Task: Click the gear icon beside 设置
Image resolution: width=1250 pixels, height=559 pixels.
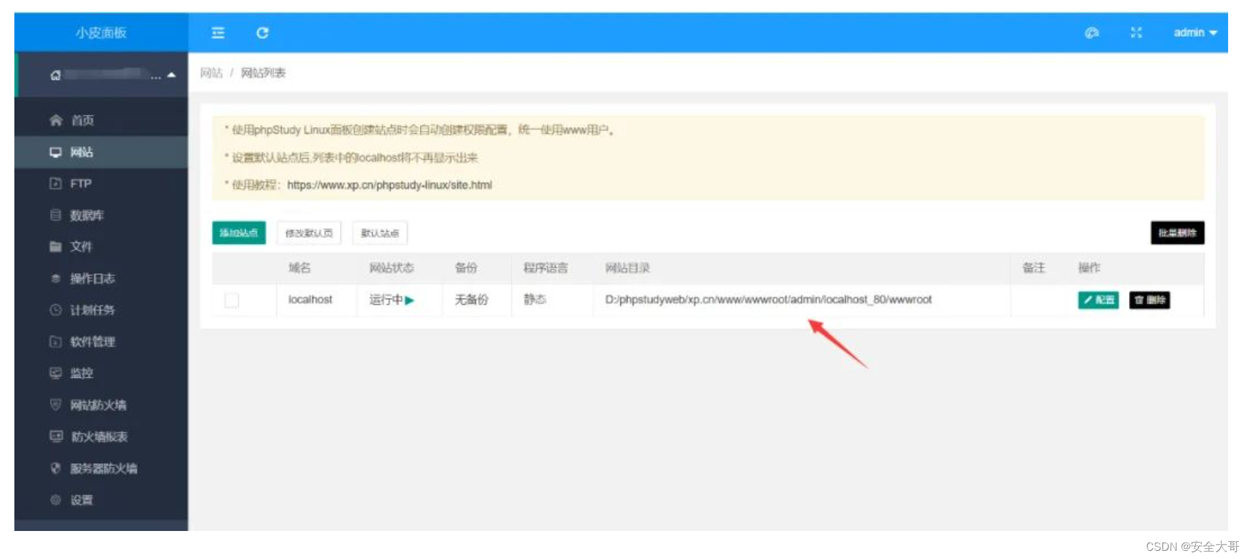Action: [55, 500]
